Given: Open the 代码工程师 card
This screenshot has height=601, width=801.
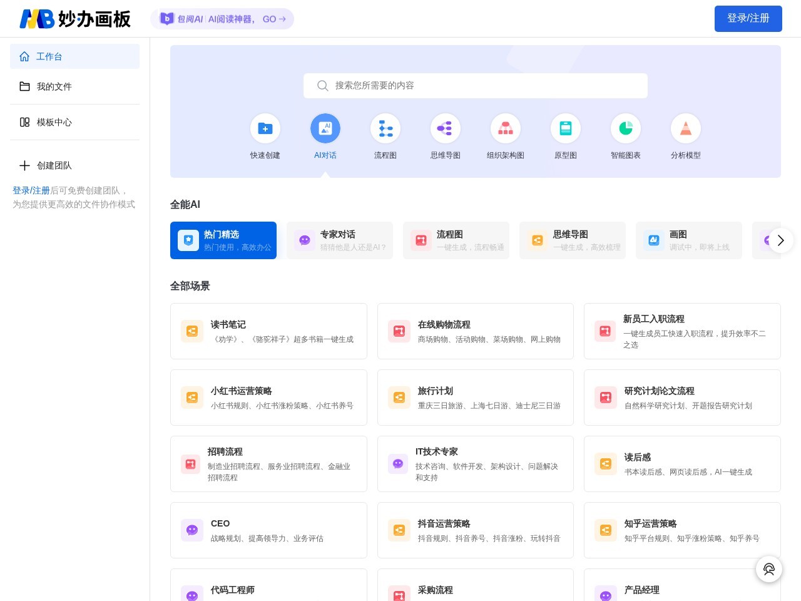Looking at the screenshot, I should [268, 585].
